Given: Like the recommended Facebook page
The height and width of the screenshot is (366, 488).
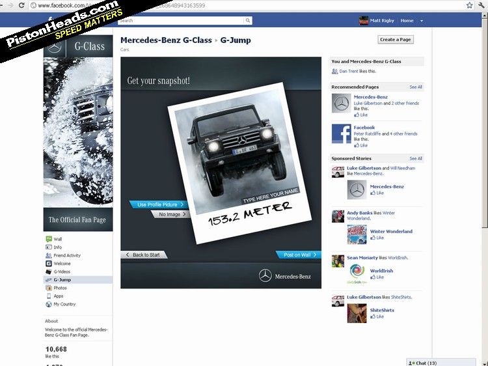Looking at the screenshot, I should pos(360,145).
